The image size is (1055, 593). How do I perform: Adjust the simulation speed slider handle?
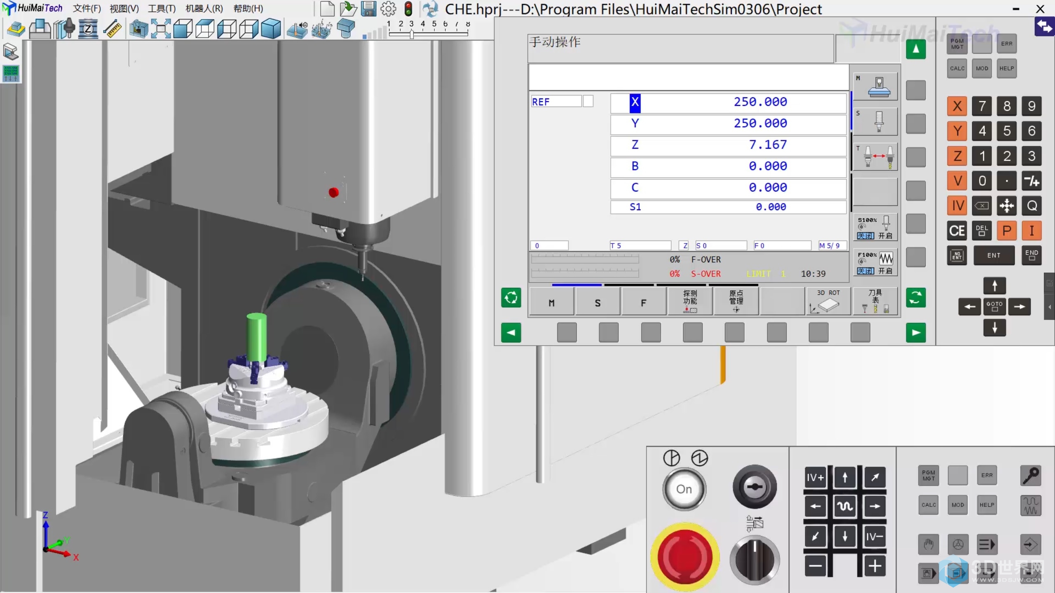click(x=411, y=35)
